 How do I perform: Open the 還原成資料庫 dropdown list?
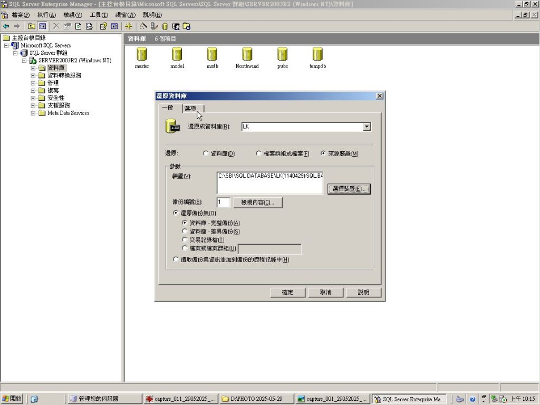(x=367, y=127)
